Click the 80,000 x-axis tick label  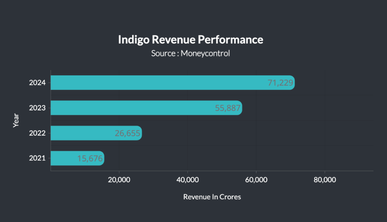coord(325,180)
